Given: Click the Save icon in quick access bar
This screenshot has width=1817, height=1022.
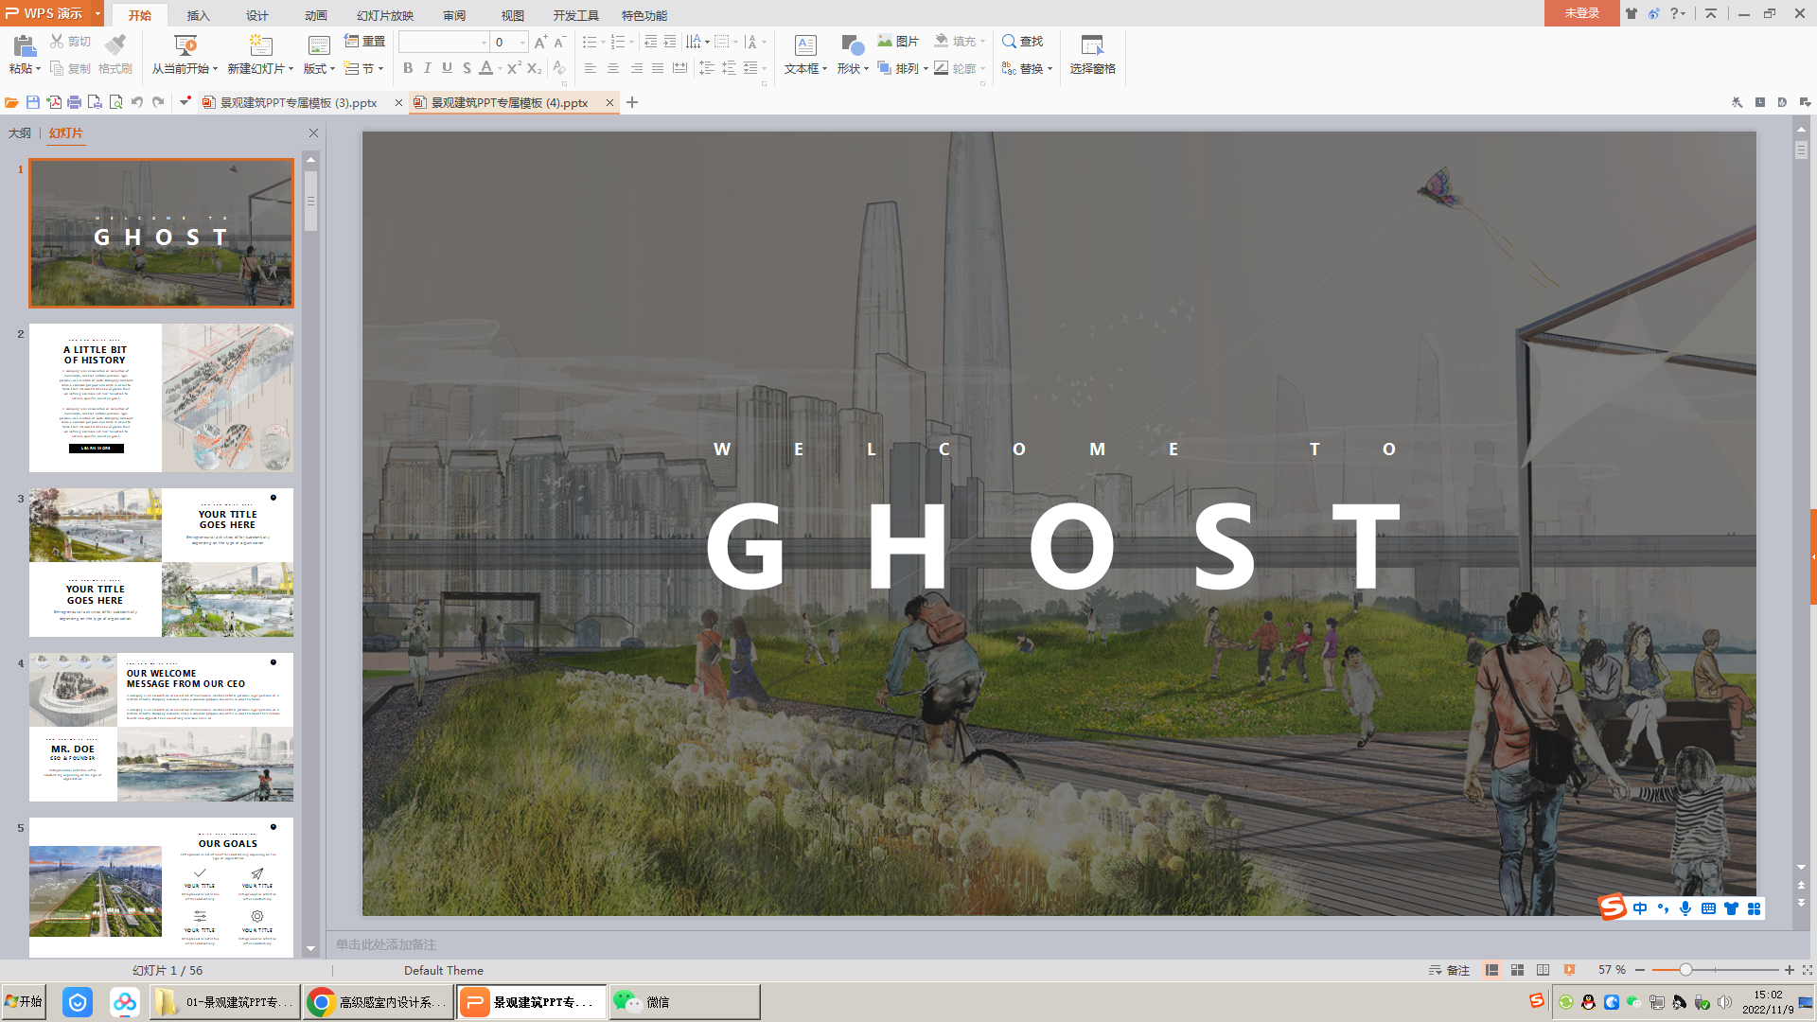Looking at the screenshot, I should click(x=33, y=102).
